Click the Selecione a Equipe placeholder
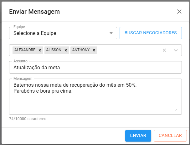Screen dimensions: 190x145 tap(35, 33)
